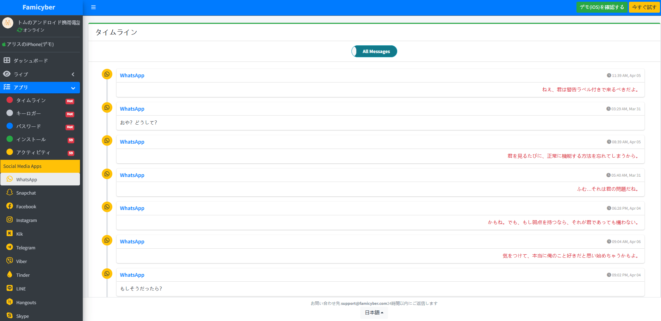Click WhatsApp timeline icon for 06:28 PM message
The image size is (661, 321).
pos(107,207)
